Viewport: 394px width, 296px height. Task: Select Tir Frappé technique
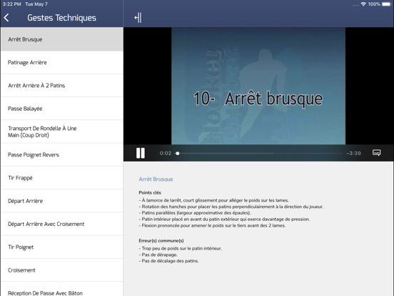62,178
